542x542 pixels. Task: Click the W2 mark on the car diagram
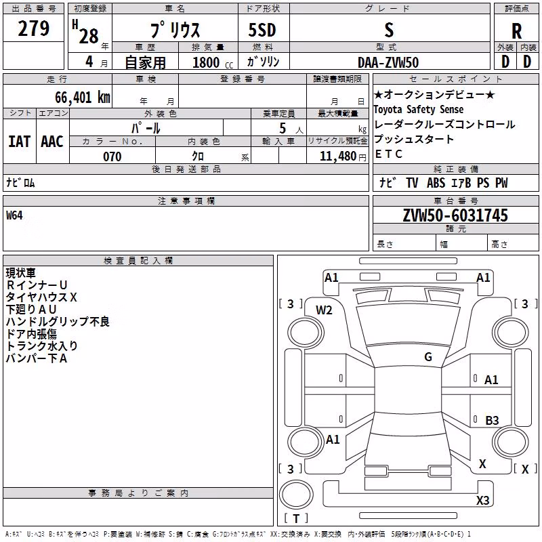pyautogui.click(x=324, y=310)
